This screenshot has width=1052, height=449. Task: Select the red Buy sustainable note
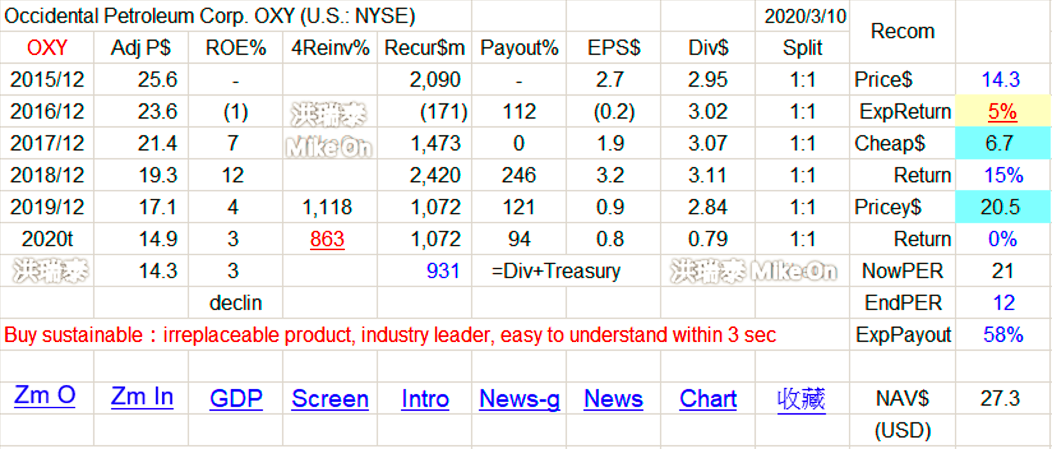390,335
